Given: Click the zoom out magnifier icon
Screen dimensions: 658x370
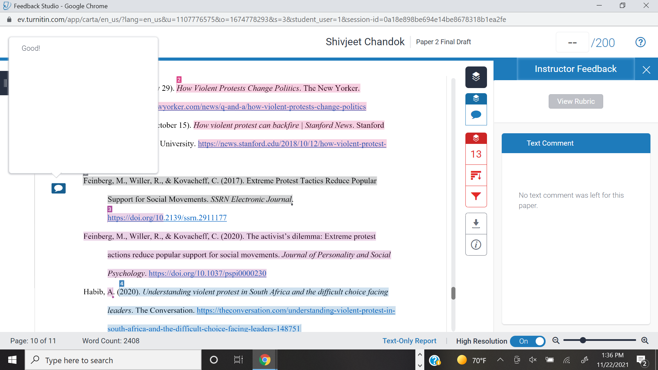Looking at the screenshot, I should click(x=556, y=341).
